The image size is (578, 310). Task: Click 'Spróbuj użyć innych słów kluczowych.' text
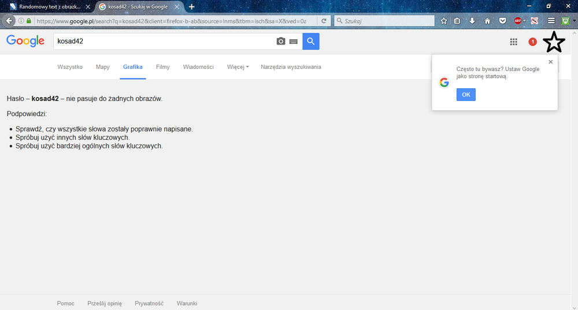[x=73, y=137]
